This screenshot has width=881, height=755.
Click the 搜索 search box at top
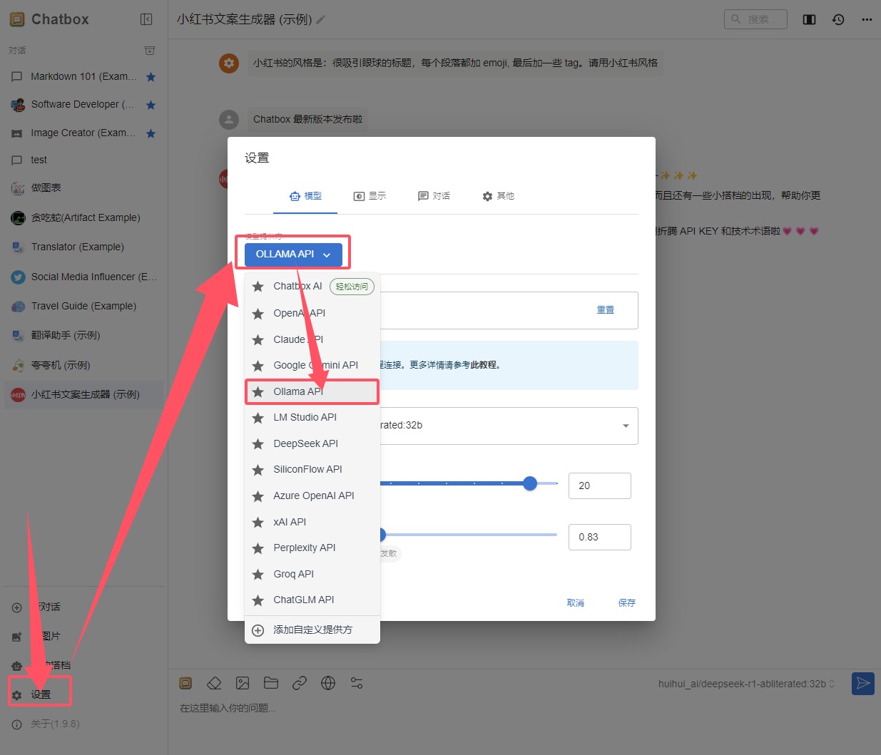point(755,19)
